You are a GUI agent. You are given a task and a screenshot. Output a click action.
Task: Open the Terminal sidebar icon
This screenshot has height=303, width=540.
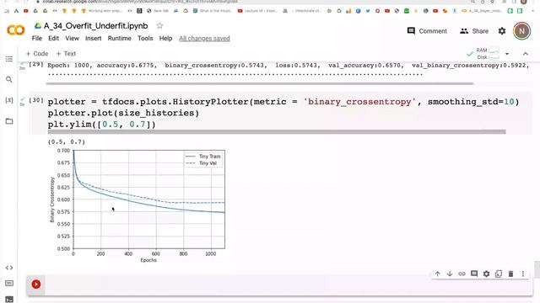[x=9, y=300]
